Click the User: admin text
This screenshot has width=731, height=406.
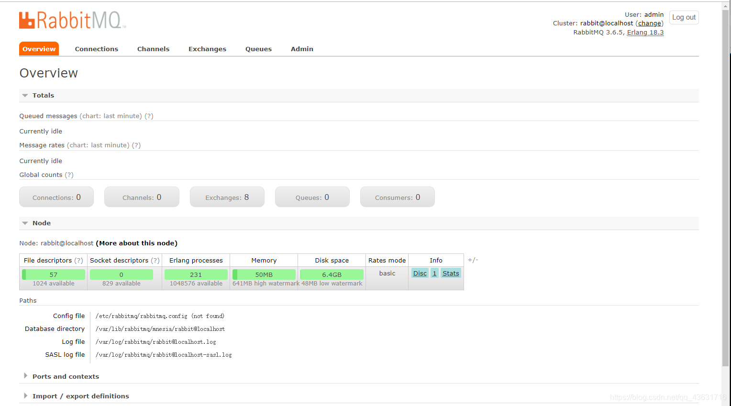click(644, 14)
